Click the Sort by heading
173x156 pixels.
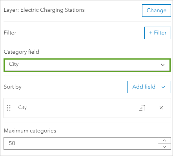coord(13,87)
